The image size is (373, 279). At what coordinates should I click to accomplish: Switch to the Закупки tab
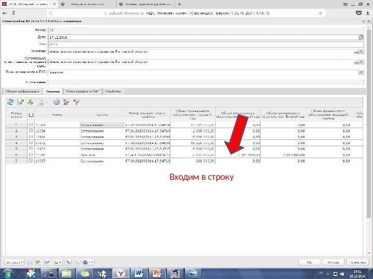52,91
